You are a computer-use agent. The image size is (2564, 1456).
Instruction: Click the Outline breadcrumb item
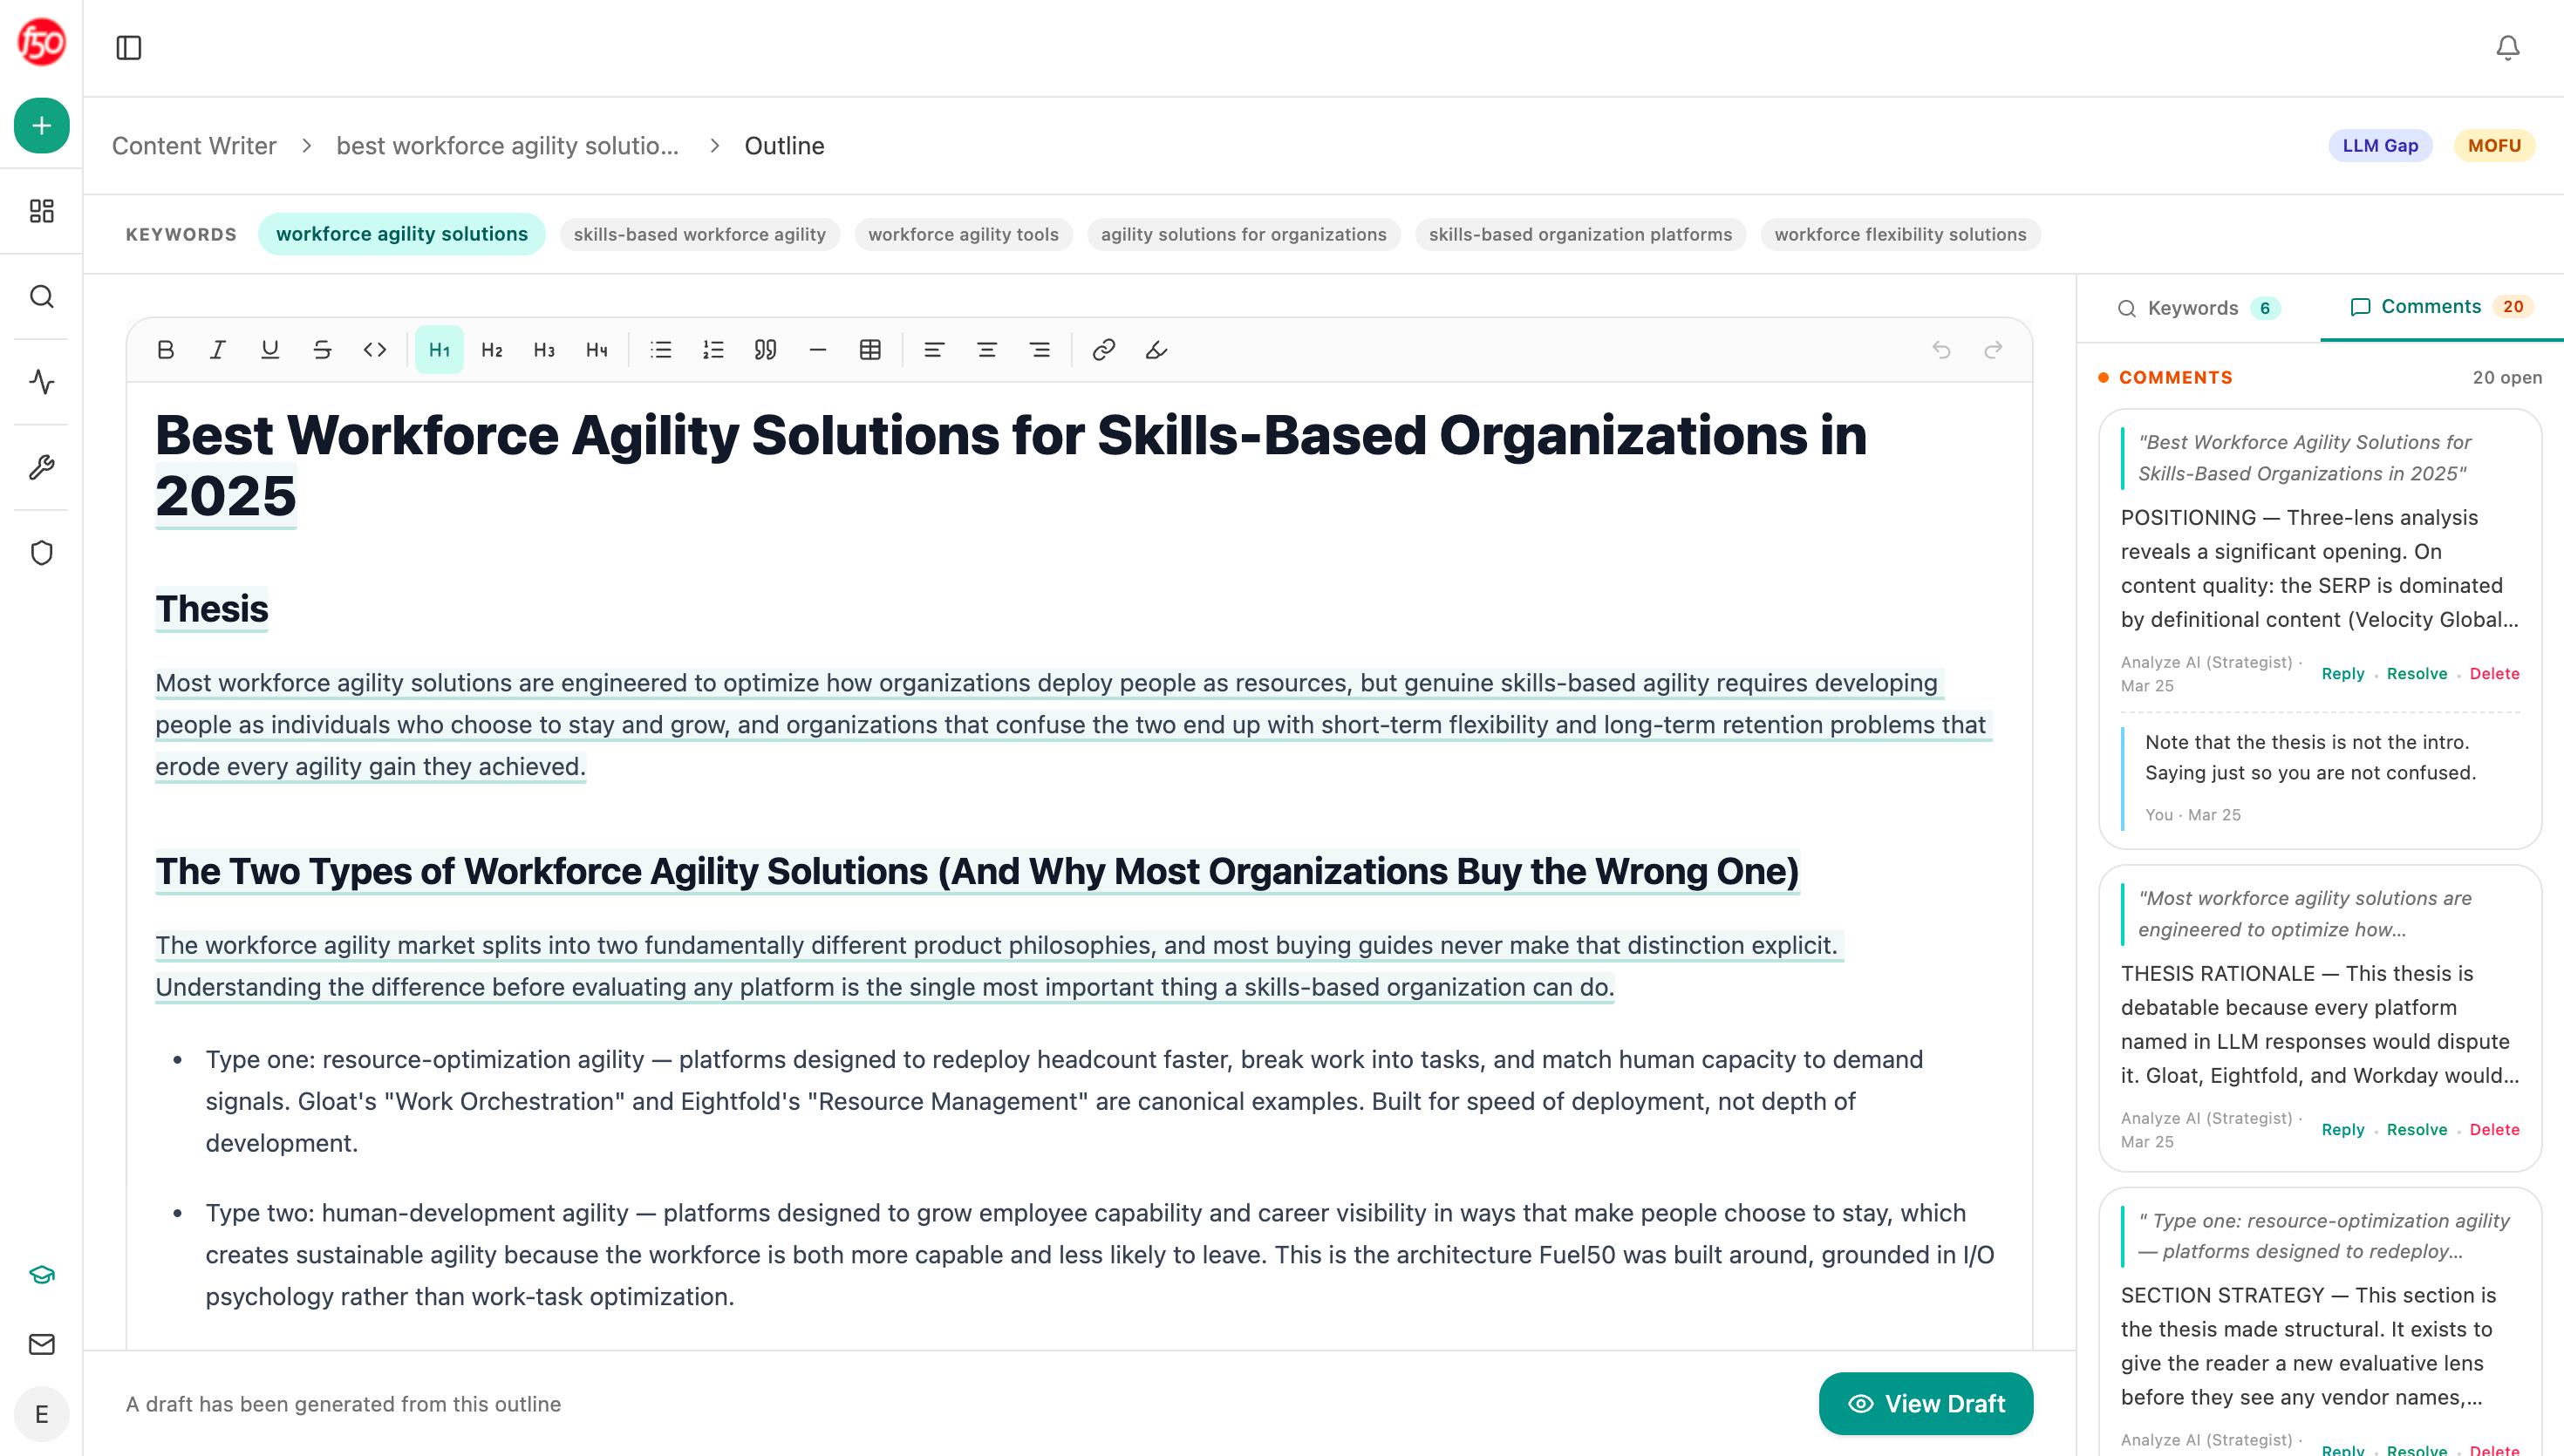tap(784, 146)
